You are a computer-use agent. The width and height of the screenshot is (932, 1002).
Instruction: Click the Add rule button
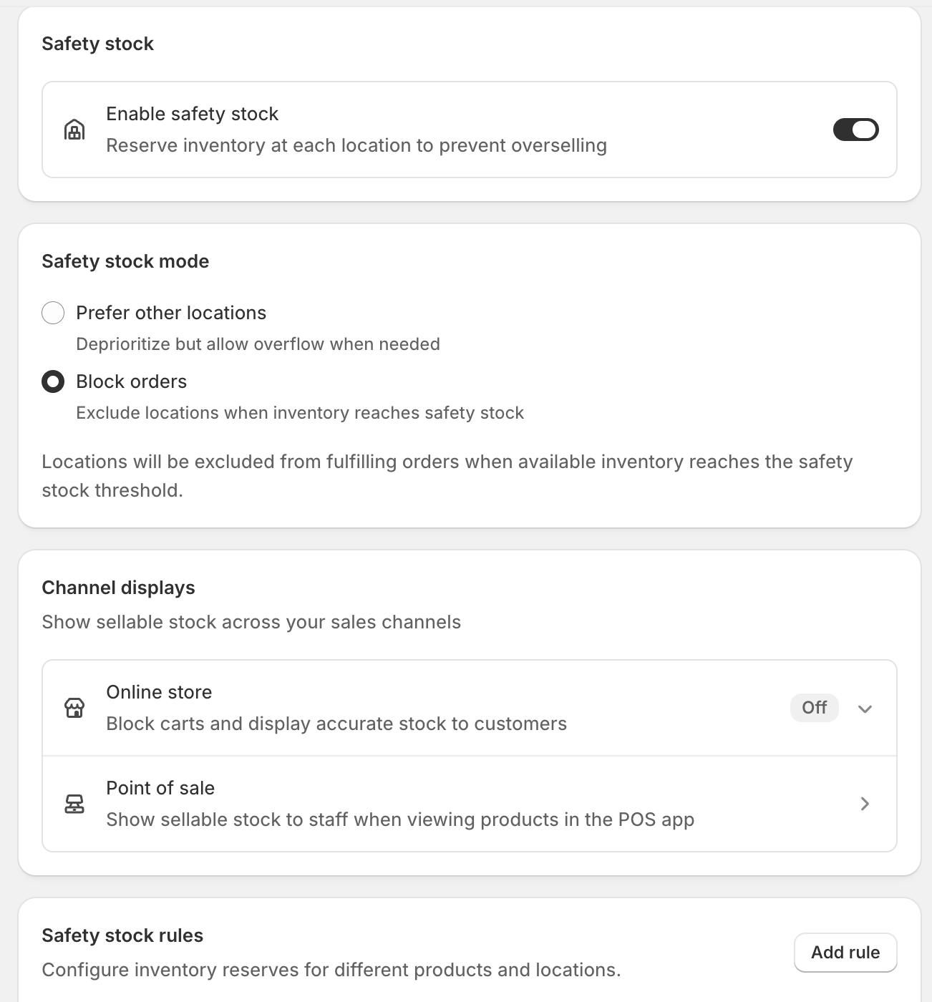(x=845, y=952)
